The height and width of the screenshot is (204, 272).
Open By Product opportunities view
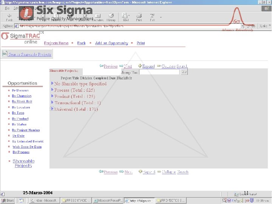pos(20,119)
